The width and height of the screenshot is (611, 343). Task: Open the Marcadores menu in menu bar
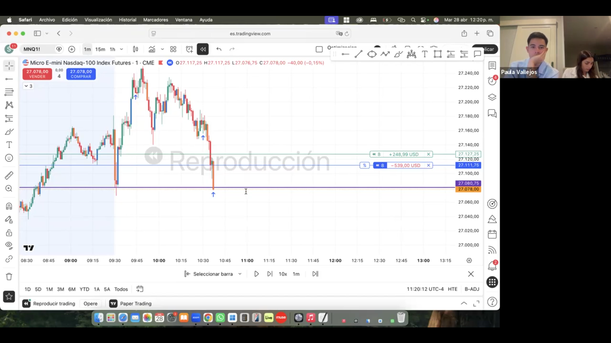tap(156, 20)
